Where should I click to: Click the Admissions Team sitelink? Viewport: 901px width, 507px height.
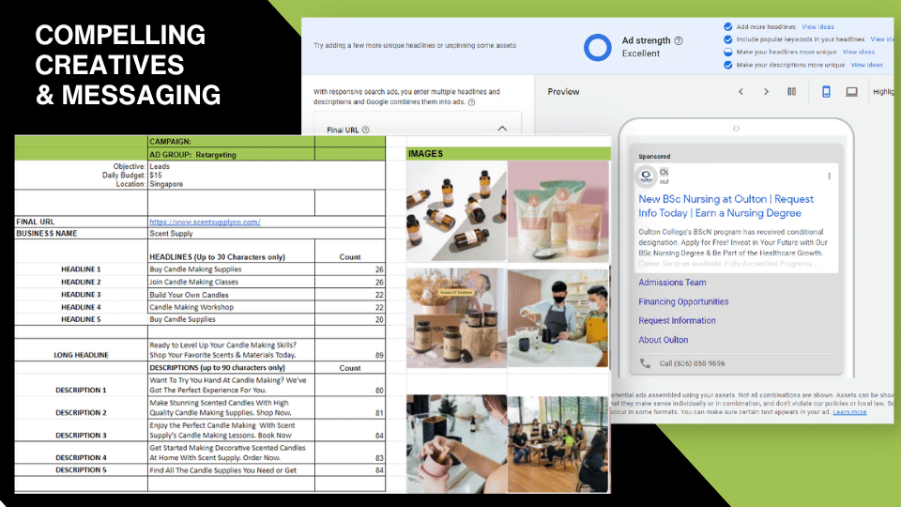[x=672, y=283]
